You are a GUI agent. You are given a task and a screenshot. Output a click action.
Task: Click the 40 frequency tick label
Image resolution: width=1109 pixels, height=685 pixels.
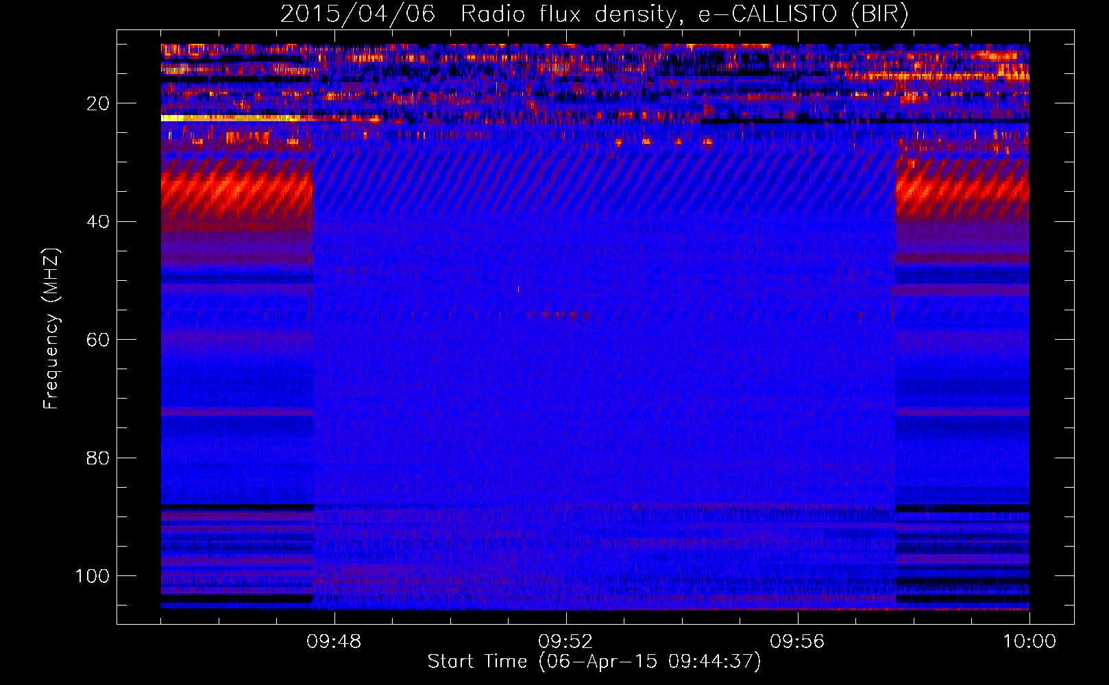coord(98,222)
